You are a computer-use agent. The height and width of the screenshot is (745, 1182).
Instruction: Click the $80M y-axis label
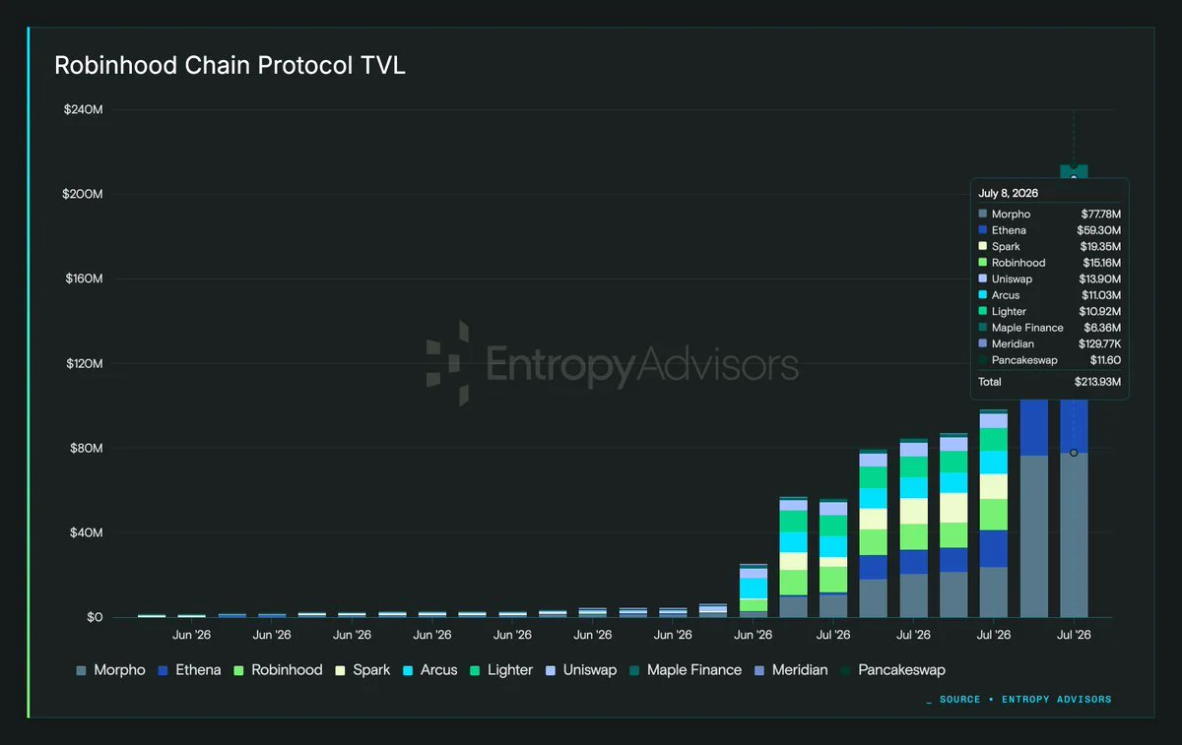tap(86, 448)
